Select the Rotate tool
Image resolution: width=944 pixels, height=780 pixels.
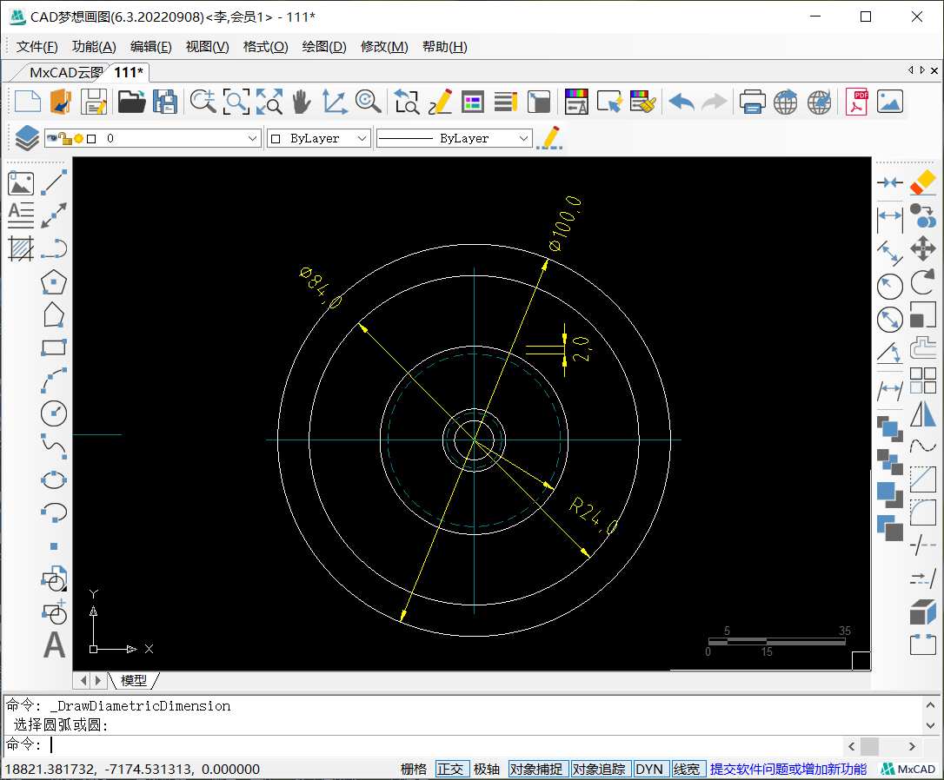(922, 281)
